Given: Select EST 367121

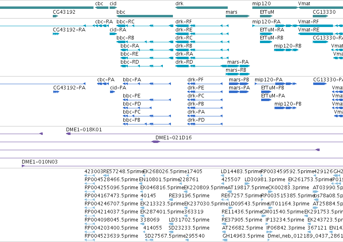Looking at the screenshot, I should tap(309, 232).
